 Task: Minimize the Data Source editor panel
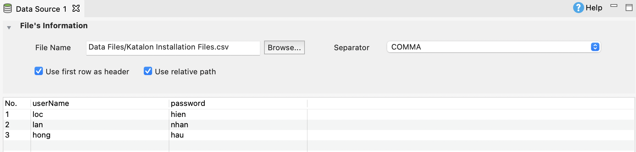(x=614, y=6)
